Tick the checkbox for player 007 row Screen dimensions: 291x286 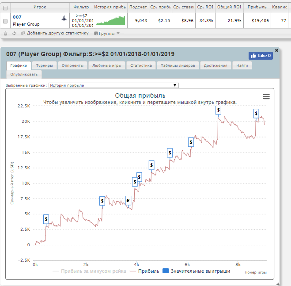pos(5,21)
